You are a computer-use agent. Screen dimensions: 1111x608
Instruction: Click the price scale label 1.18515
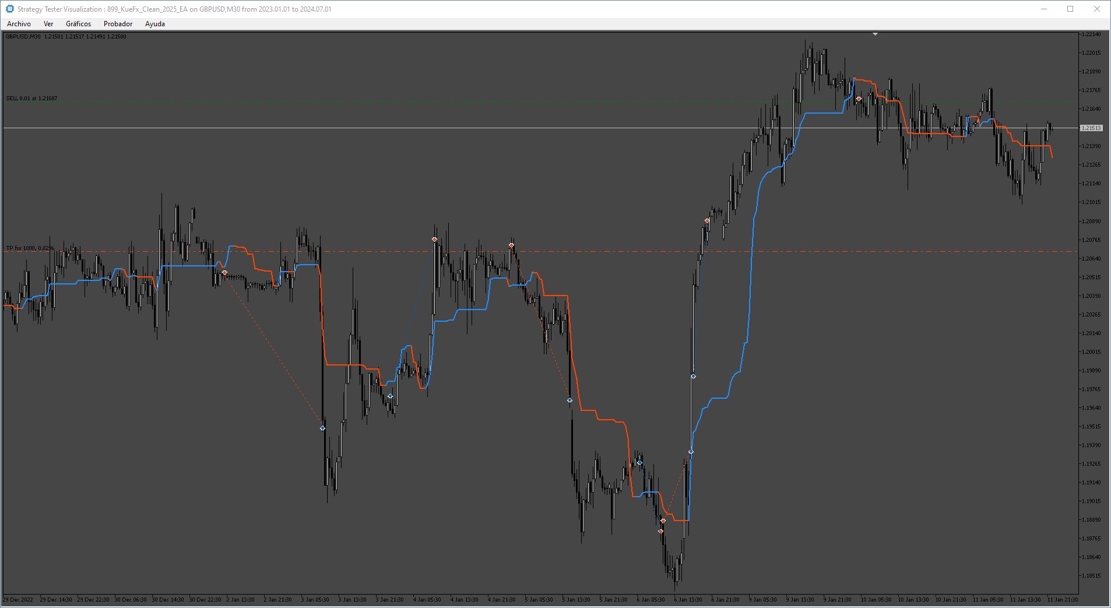click(1091, 575)
